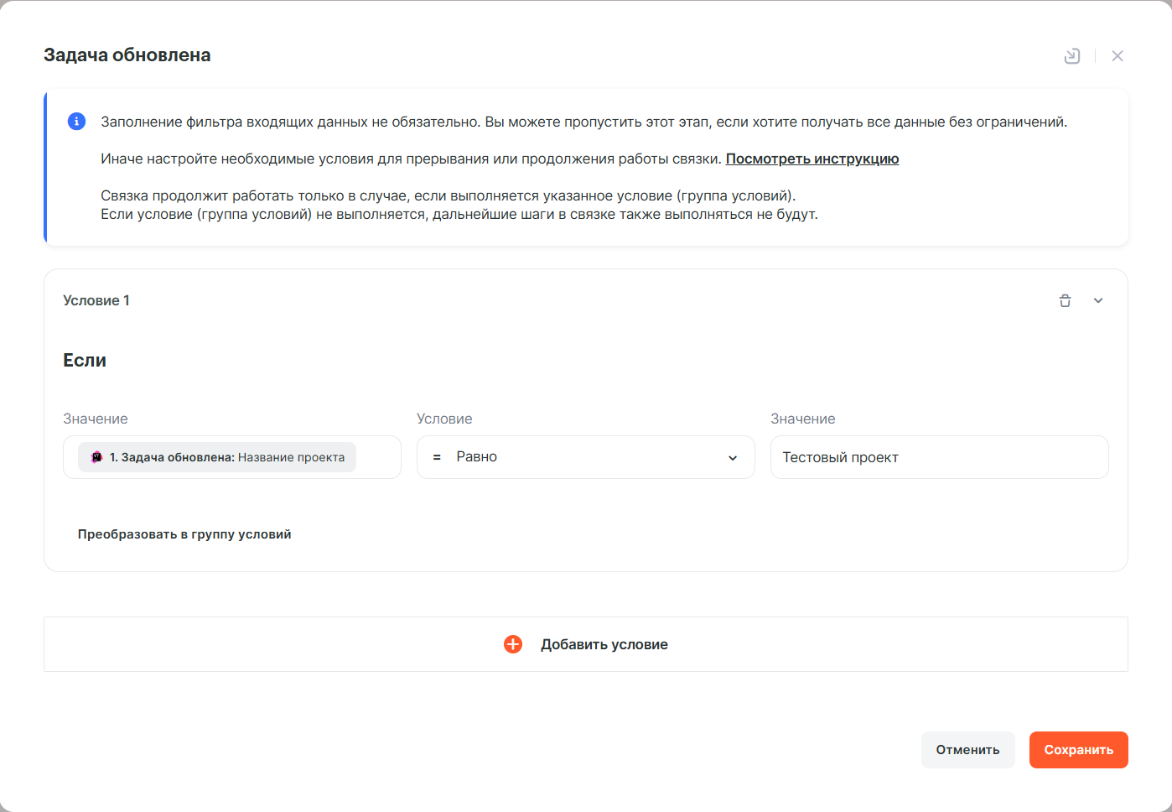
Task: Click Преобразовать в группу условий
Action: tap(184, 534)
